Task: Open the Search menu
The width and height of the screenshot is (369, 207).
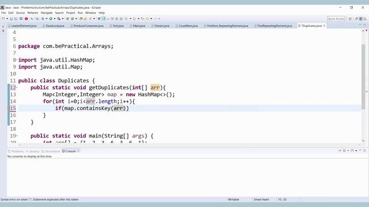Action: [59, 13]
